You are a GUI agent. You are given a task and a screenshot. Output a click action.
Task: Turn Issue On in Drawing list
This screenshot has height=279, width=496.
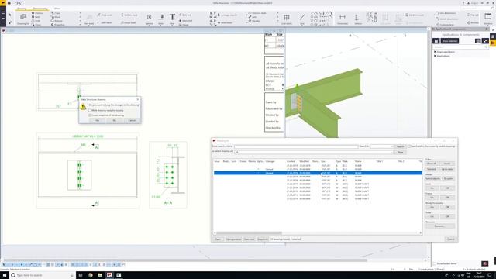432,217
